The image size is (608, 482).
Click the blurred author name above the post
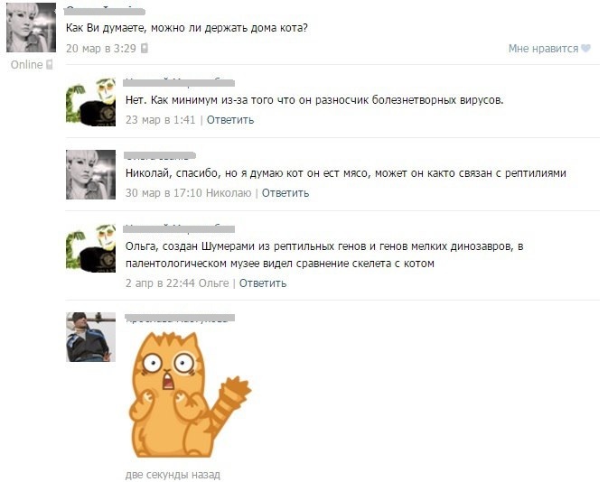coord(105,11)
